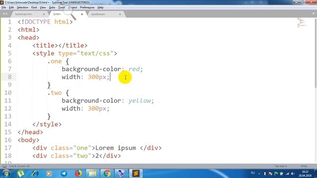Image resolution: width=317 pixels, height=178 pixels.
Task: Select Sublime Text in the taskbar
Action: 136,174
